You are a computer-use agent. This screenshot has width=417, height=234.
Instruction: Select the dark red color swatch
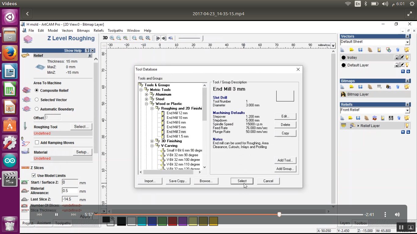pyautogui.click(x=172, y=221)
